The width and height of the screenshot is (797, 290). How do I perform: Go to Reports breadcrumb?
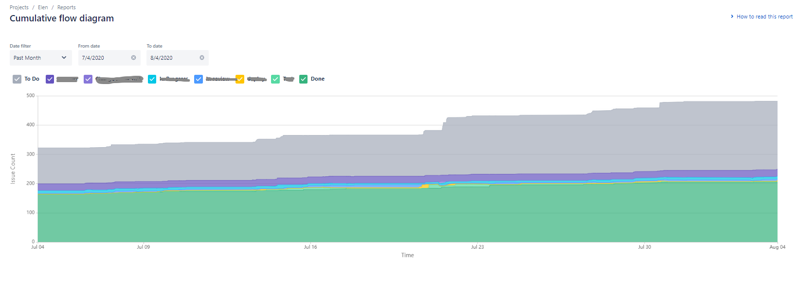click(67, 7)
